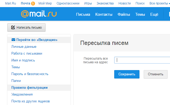Click the envelope icon beside Перейти во «Входящие»

pos(13,40)
